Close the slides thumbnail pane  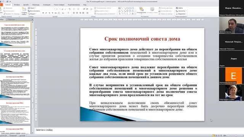[x=32, y=19]
